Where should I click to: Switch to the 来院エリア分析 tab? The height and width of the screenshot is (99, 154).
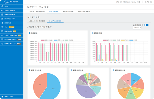[x=68, y=12]
